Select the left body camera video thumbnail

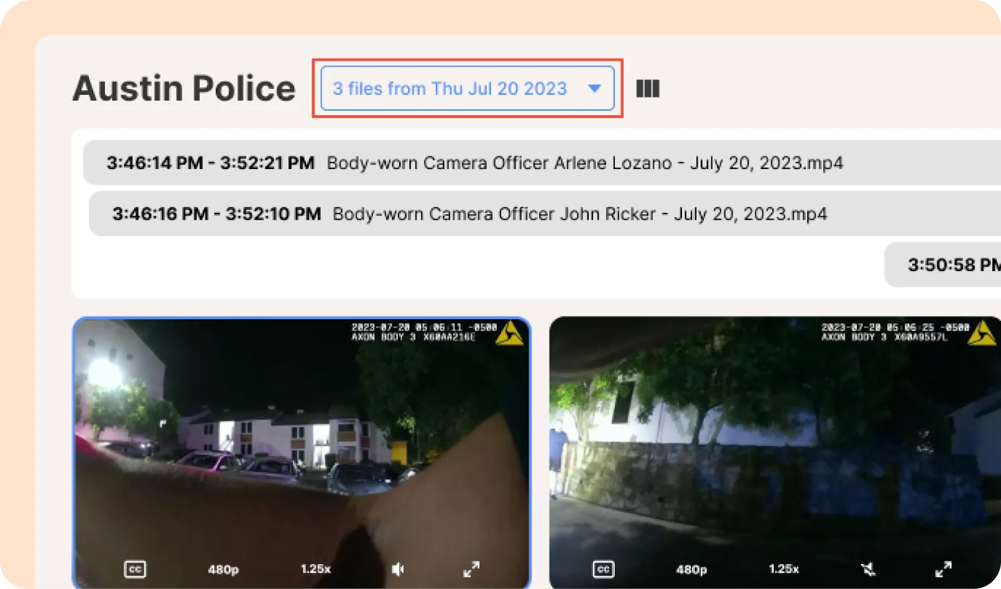pos(302,453)
